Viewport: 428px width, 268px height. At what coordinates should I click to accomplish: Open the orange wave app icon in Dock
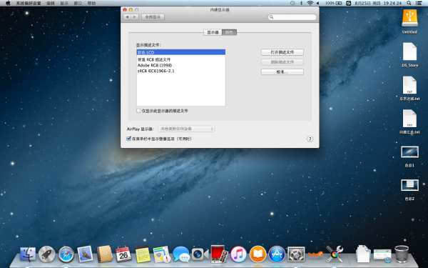tap(315, 254)
